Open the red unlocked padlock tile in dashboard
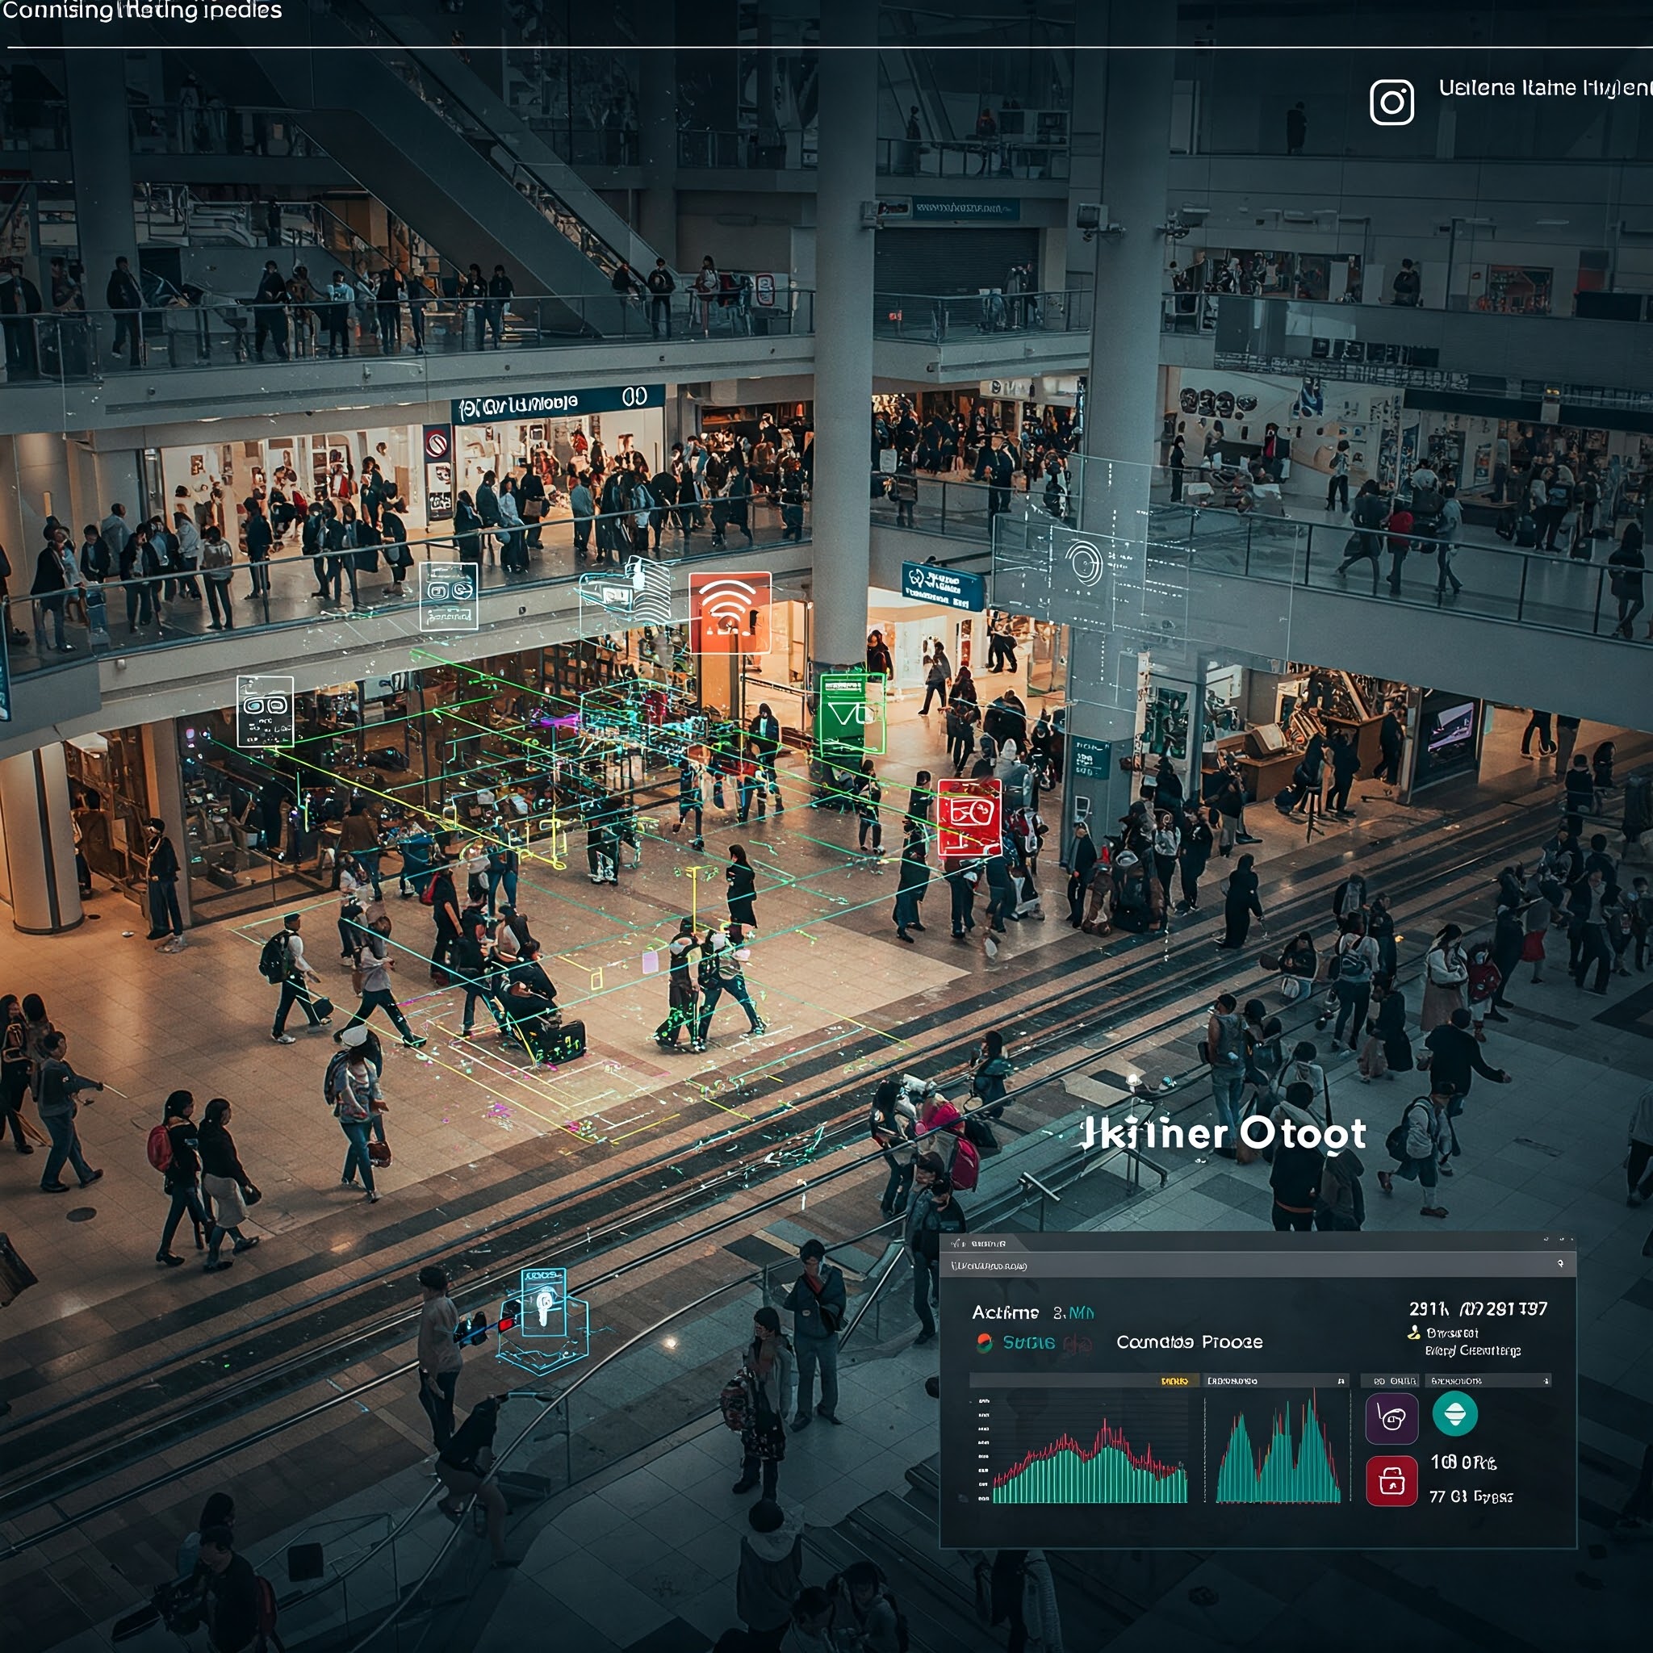The height and width of the screenshot is (1653, 1653). pyautogui.click(x=1391, y=1480)
